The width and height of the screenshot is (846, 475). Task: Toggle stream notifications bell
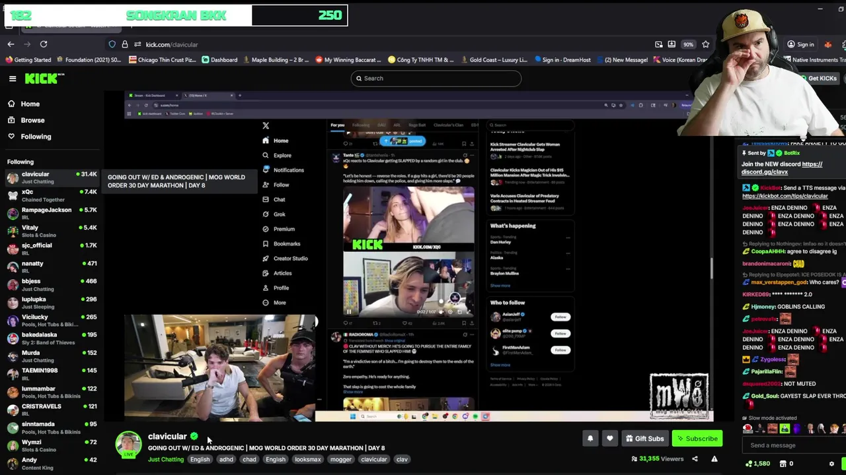pos(590,439)
